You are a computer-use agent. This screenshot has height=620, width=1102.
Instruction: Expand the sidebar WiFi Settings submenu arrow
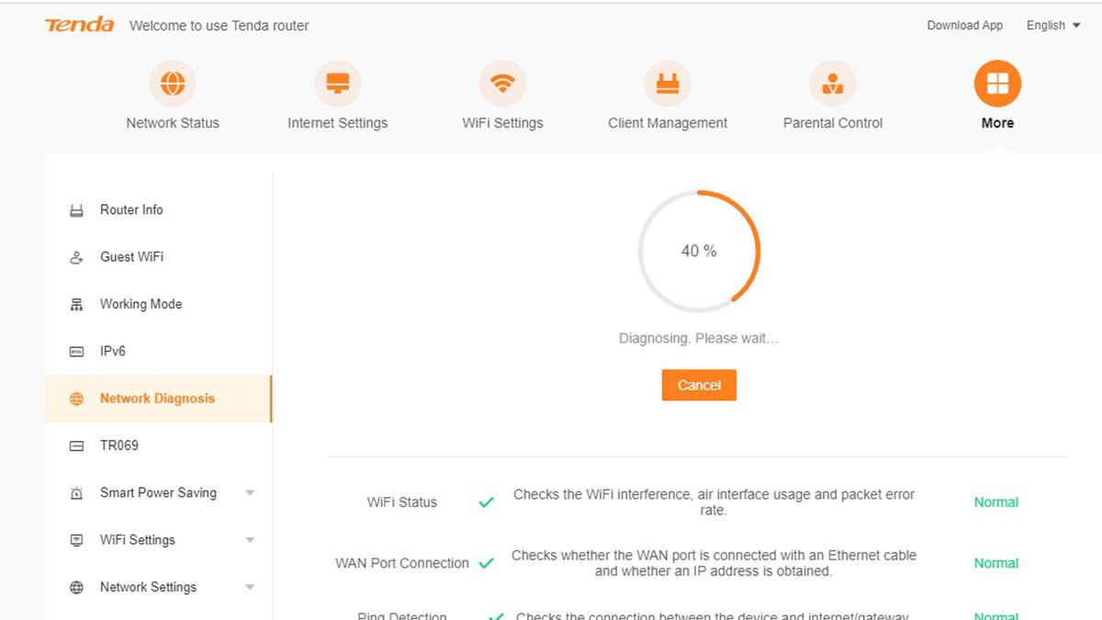pos(250,540)
